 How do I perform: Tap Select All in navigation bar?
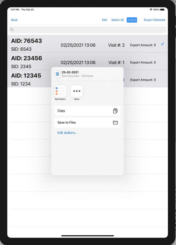(x=118, y=20)
